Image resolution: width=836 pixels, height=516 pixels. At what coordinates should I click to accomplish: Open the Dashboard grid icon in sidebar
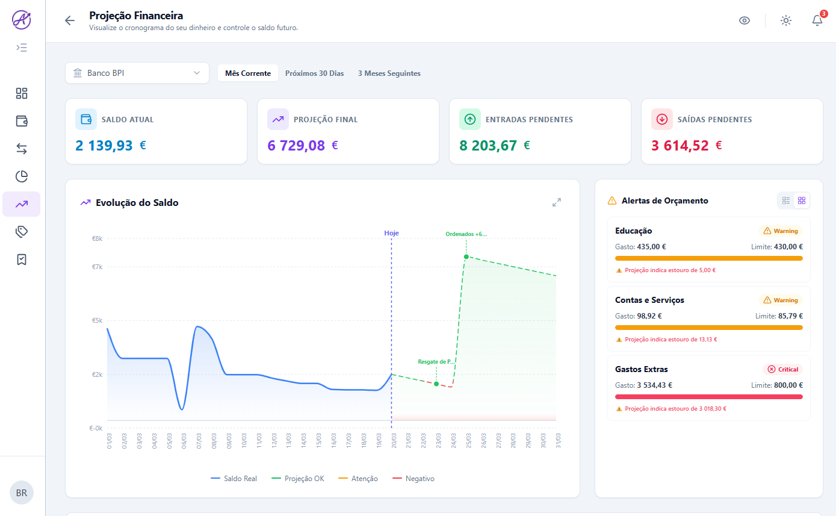point(22,93)
